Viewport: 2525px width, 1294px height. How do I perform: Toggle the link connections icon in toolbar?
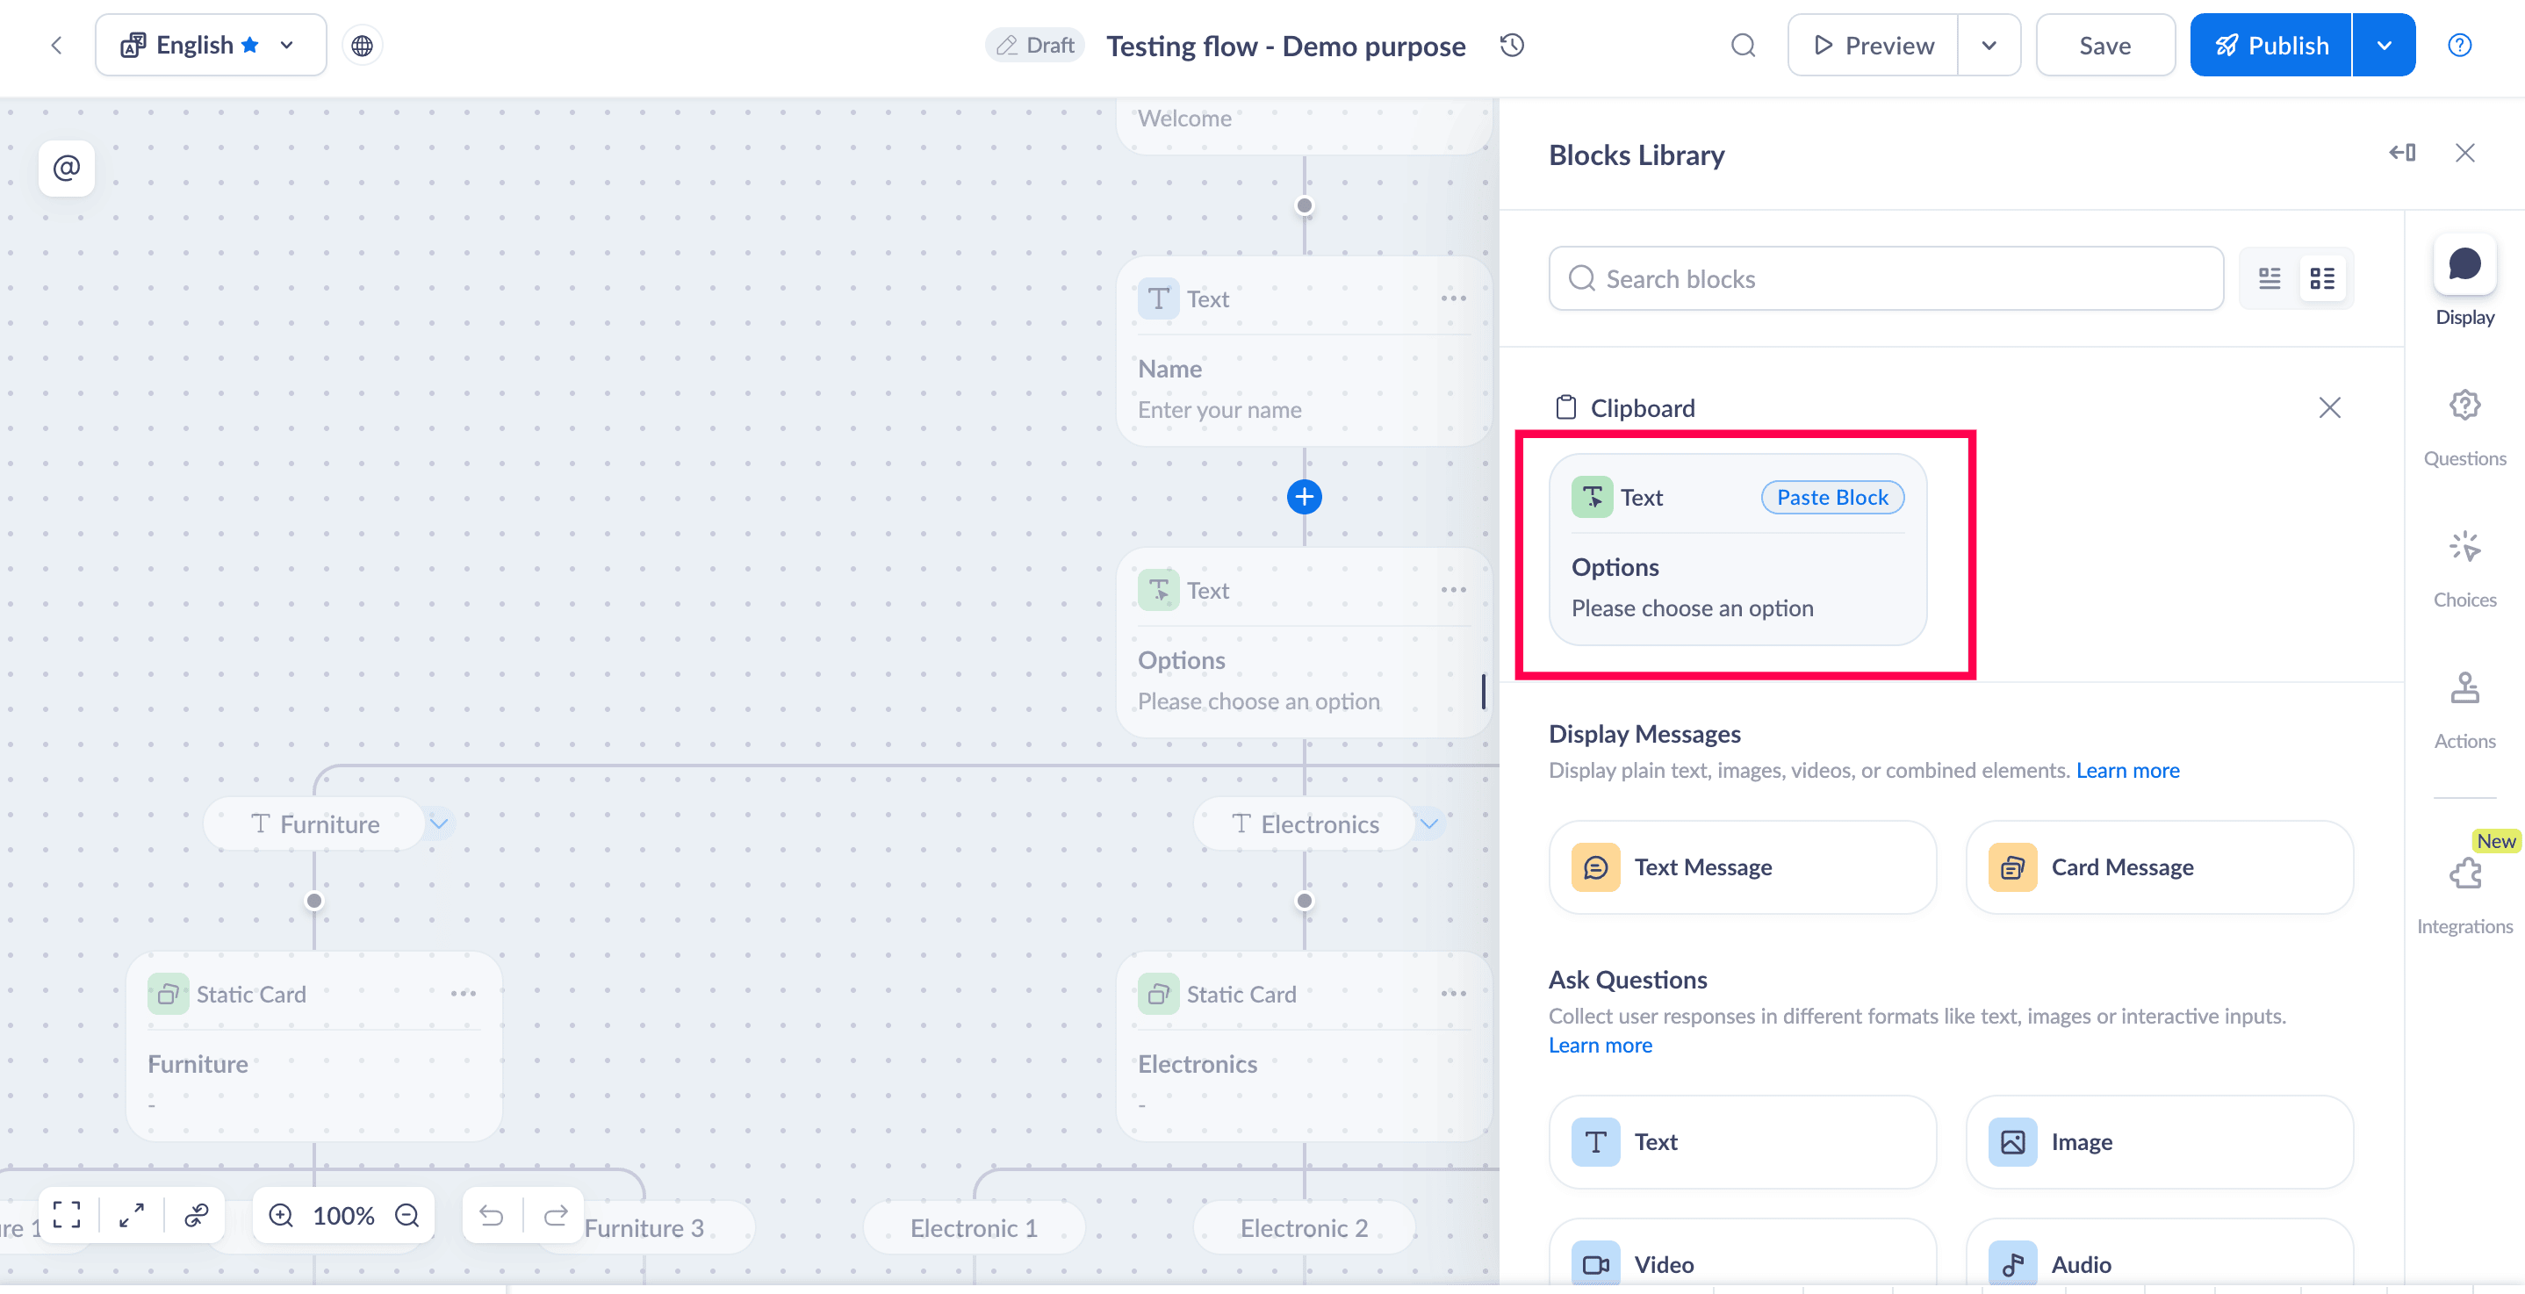pyautogui.click(x=196, y=1216)
